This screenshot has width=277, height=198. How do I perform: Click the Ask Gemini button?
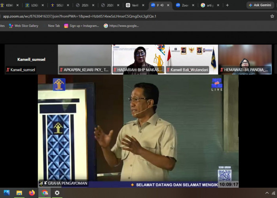[x=260, y=5]
